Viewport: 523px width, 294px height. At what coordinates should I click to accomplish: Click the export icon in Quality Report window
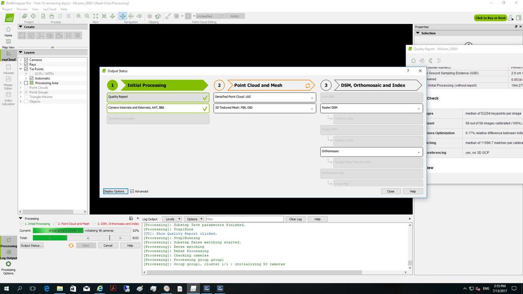(x=422, y=61)
